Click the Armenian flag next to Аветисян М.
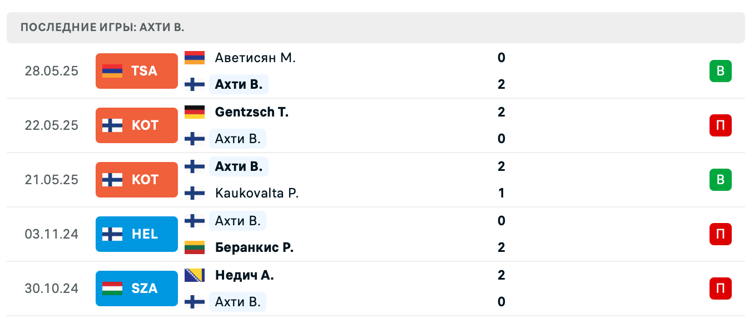 (x=194, y=58)
